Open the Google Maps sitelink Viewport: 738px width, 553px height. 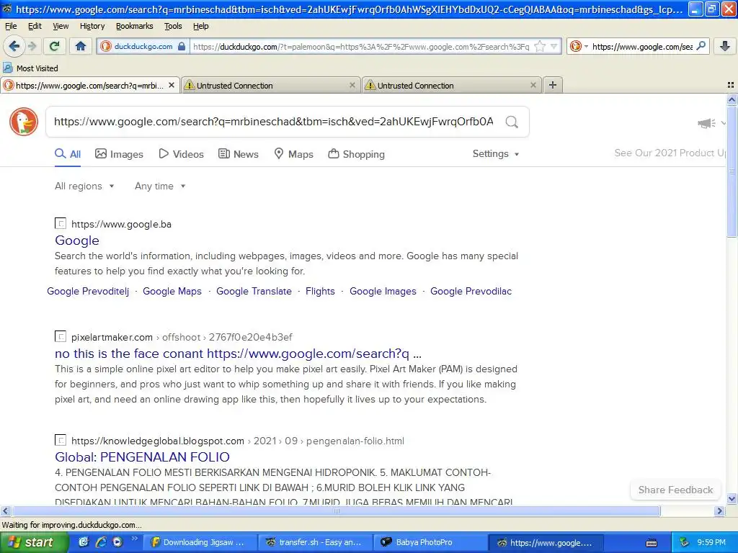172,291
